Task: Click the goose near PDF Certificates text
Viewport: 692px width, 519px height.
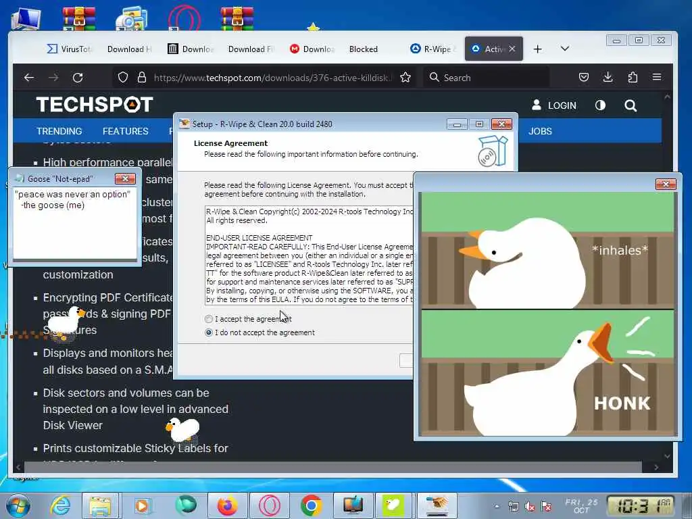Action: coord(66,322)
